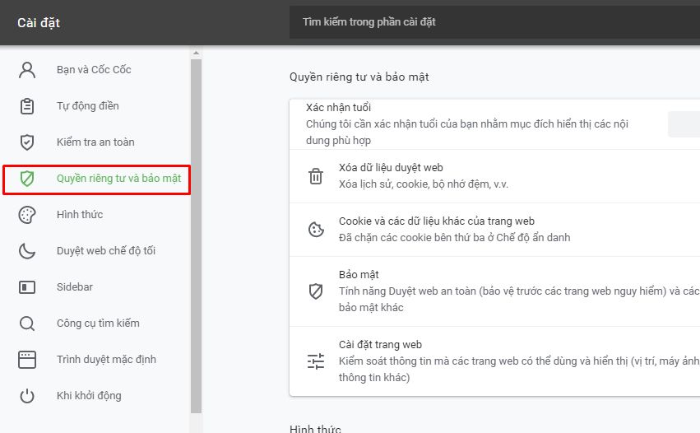The image size is (700, 433).
Task: Open the Bảo mật settings row
Action: tap(494, 291)
